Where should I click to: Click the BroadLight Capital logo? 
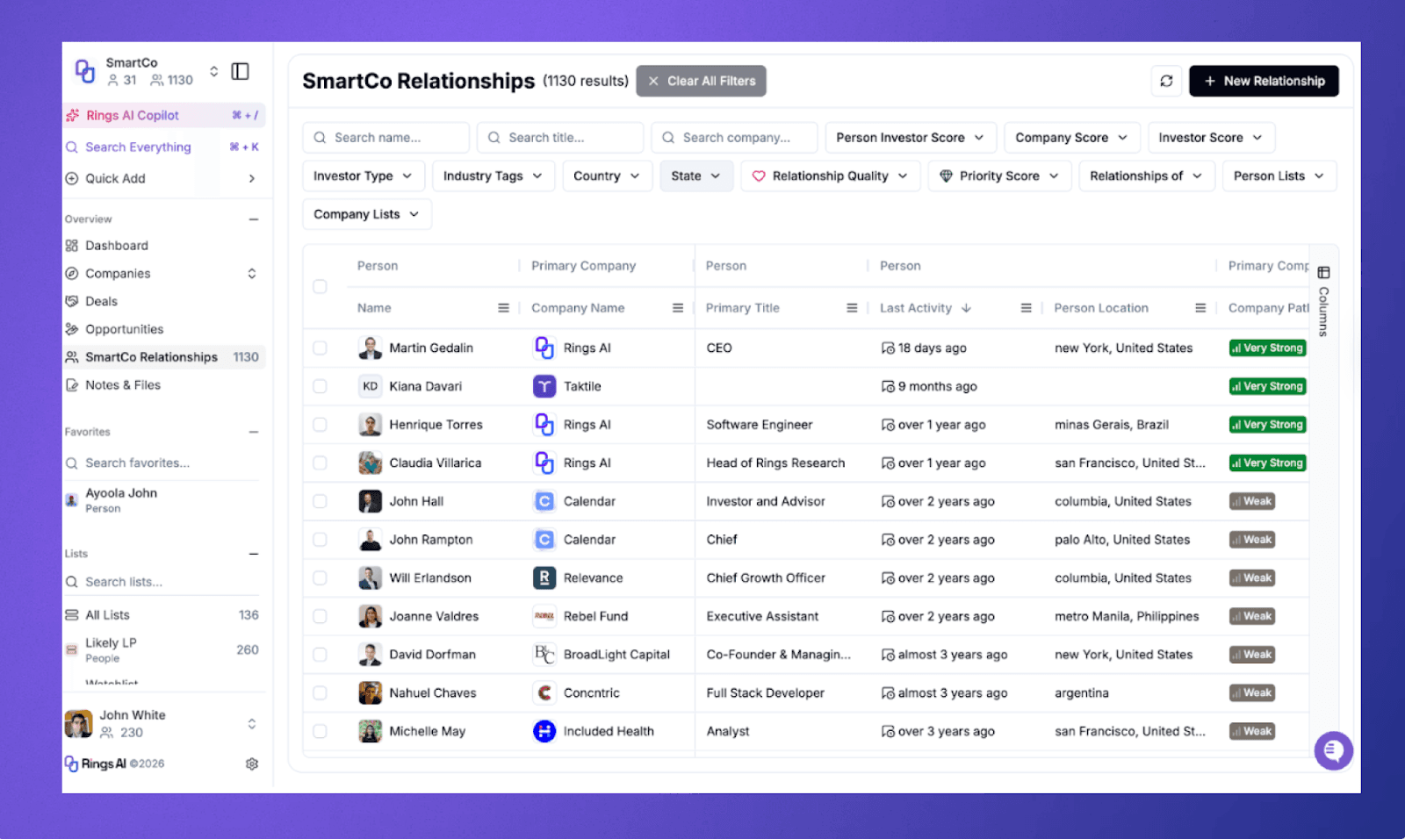(x=544, y=655)
